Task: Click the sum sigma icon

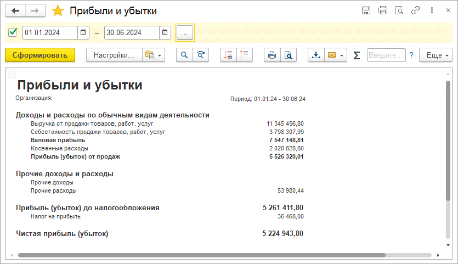Action: [357, 55]
